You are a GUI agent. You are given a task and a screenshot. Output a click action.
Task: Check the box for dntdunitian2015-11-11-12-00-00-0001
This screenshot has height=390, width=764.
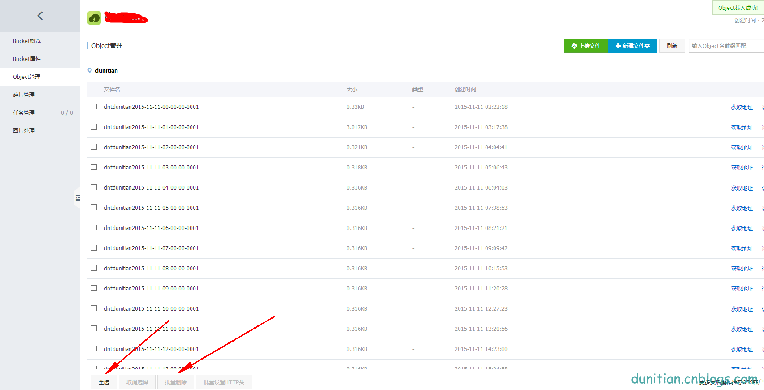click(94, 349)
